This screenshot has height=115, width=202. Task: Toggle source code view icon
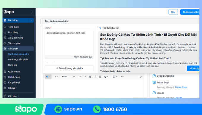[x=56, y=77]
